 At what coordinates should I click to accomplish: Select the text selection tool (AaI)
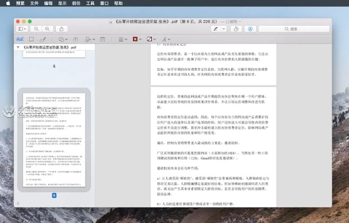[x=20, y=39]
